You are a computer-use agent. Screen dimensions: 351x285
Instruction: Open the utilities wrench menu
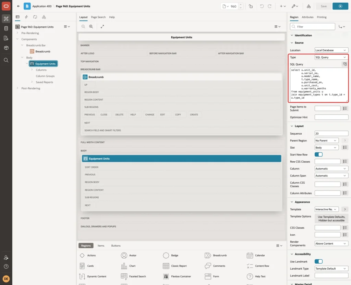(x=294, y=6)
